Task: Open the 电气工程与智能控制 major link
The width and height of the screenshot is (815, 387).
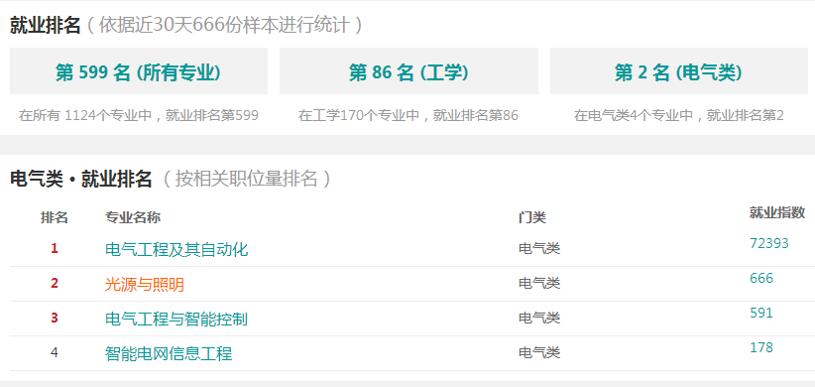Action: pos(176,319)
